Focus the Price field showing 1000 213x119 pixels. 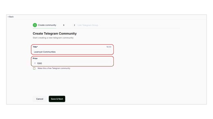(x=72, y=63)
